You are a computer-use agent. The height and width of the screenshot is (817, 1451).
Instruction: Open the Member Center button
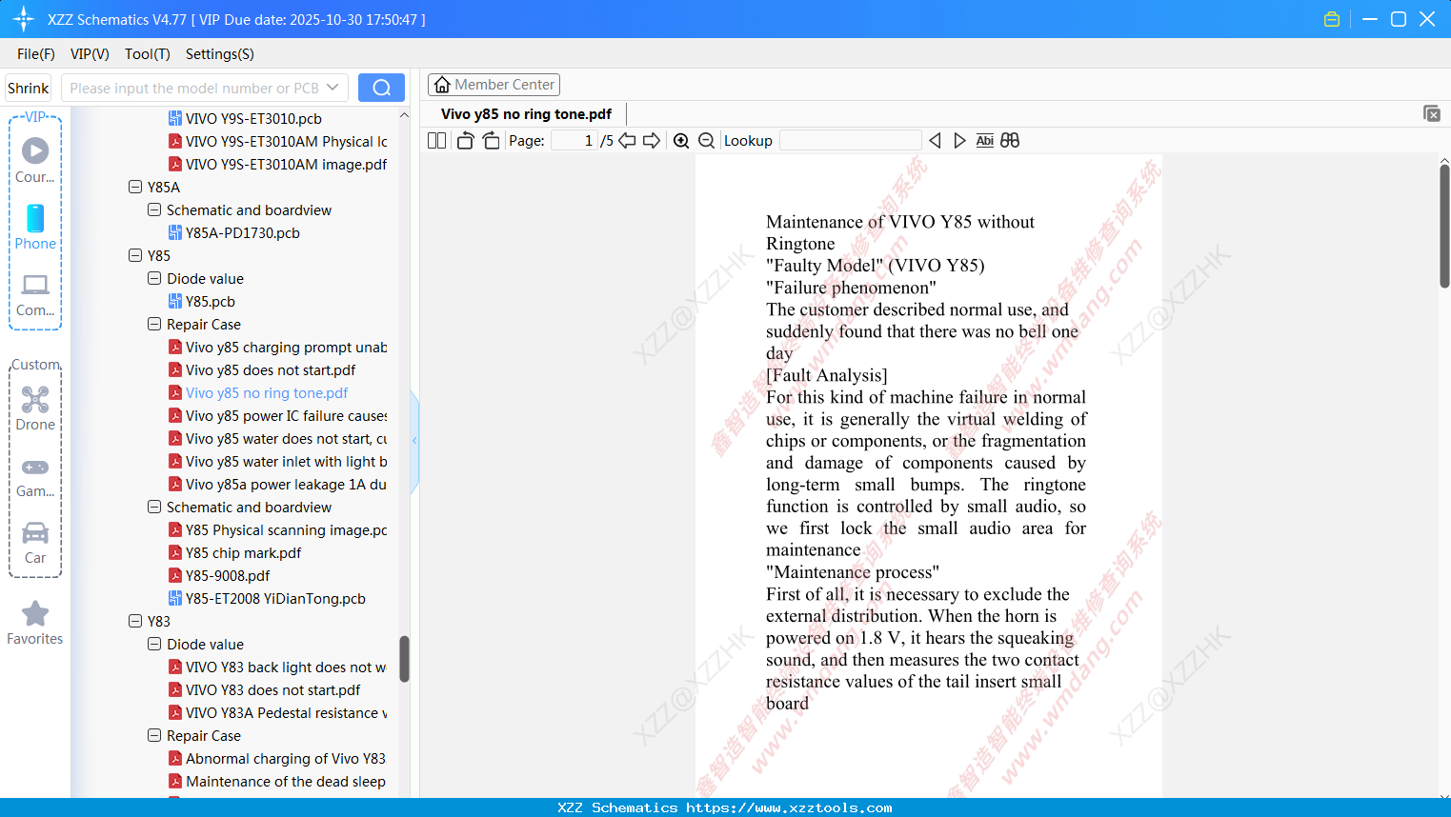click(494, 85)
